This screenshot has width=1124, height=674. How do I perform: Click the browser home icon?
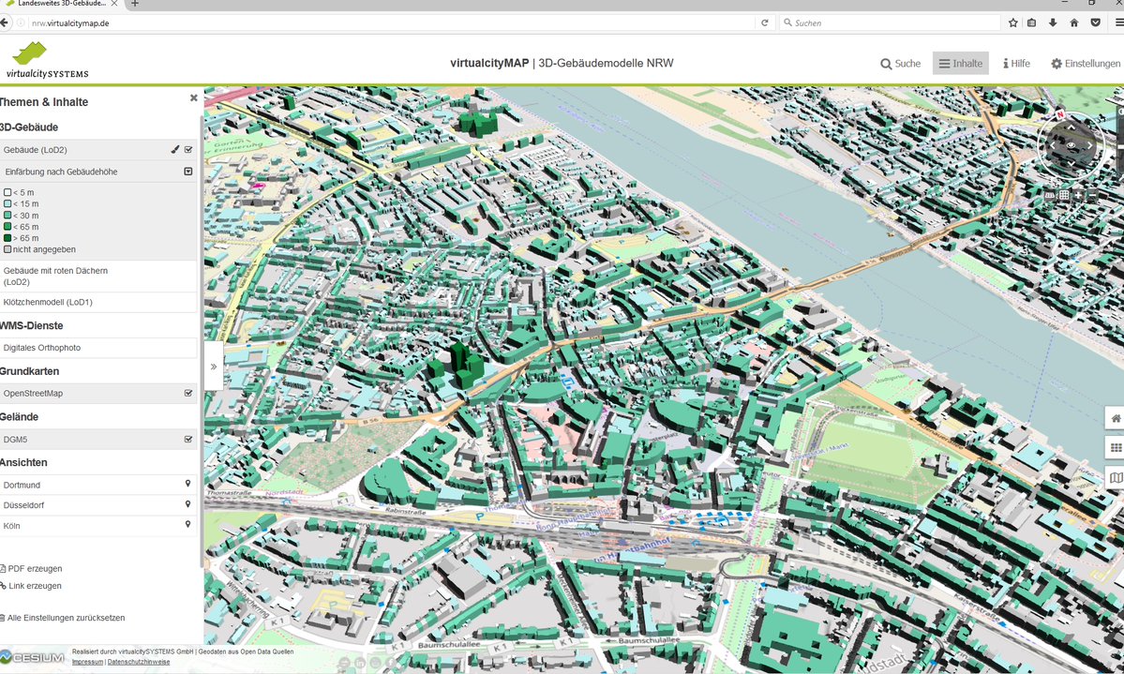tap(1073, 22)
